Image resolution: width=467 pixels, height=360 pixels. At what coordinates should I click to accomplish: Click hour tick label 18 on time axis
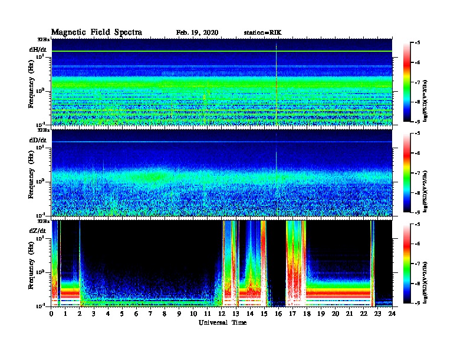[x=307, y=314]
